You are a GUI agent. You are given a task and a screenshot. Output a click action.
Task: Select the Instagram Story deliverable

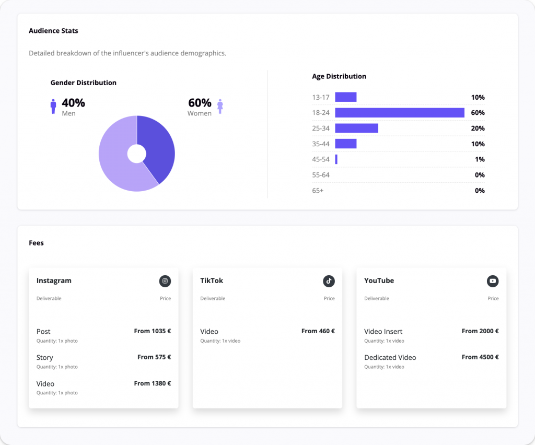pyautogui.click(x=45, y=358)
